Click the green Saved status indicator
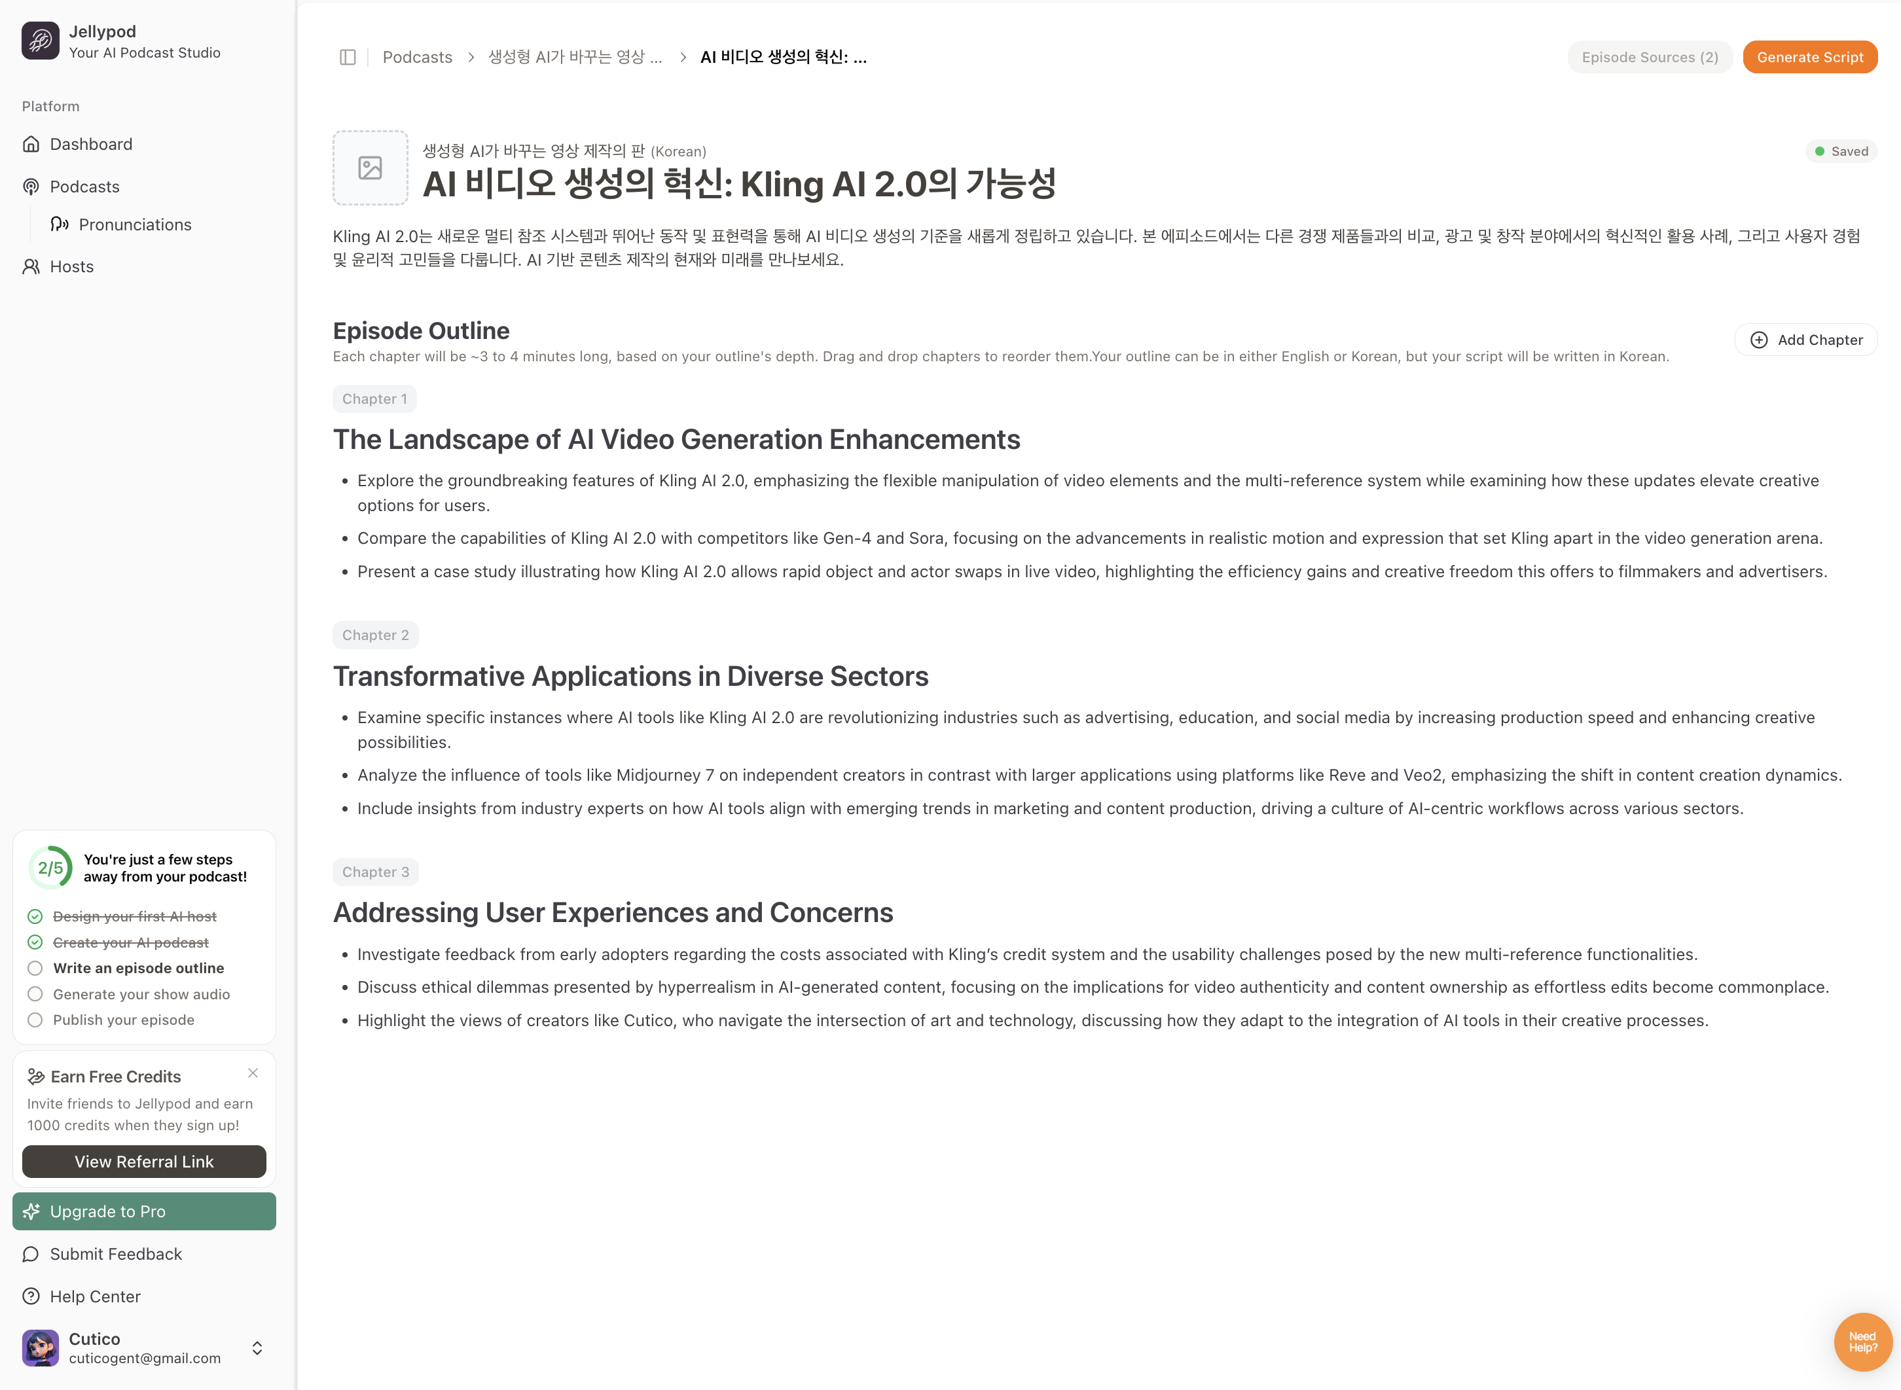This screenshot has width=1901, height=1390. click(1840, 151)
